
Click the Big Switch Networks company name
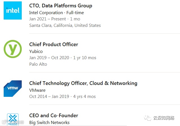[49, 123]
